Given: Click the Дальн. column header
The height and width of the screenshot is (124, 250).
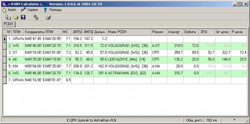Looking at the screenshot, I should 100,32.
